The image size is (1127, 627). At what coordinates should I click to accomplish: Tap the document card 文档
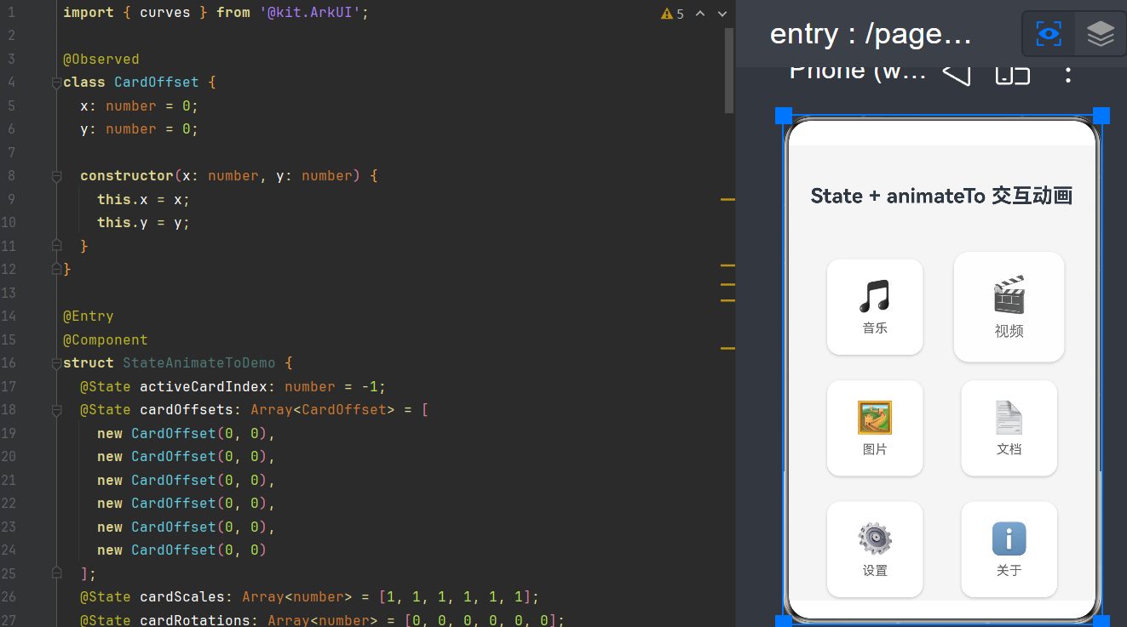(1009, 428)
